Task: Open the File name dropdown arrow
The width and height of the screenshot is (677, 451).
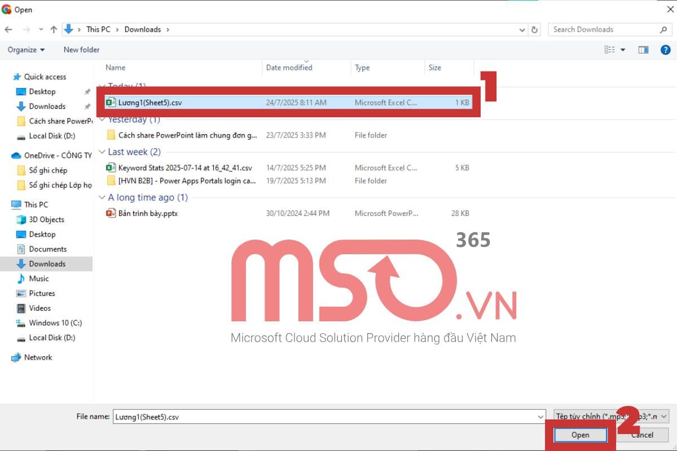Action: [x=542, y=417]
